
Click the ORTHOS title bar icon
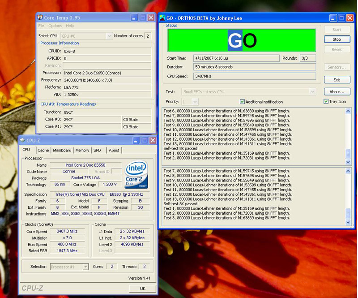(162, 18)
